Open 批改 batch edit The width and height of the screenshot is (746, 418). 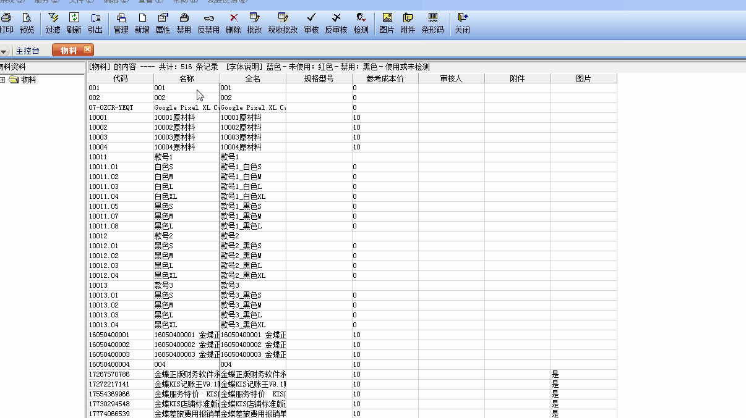coord(254,23)
